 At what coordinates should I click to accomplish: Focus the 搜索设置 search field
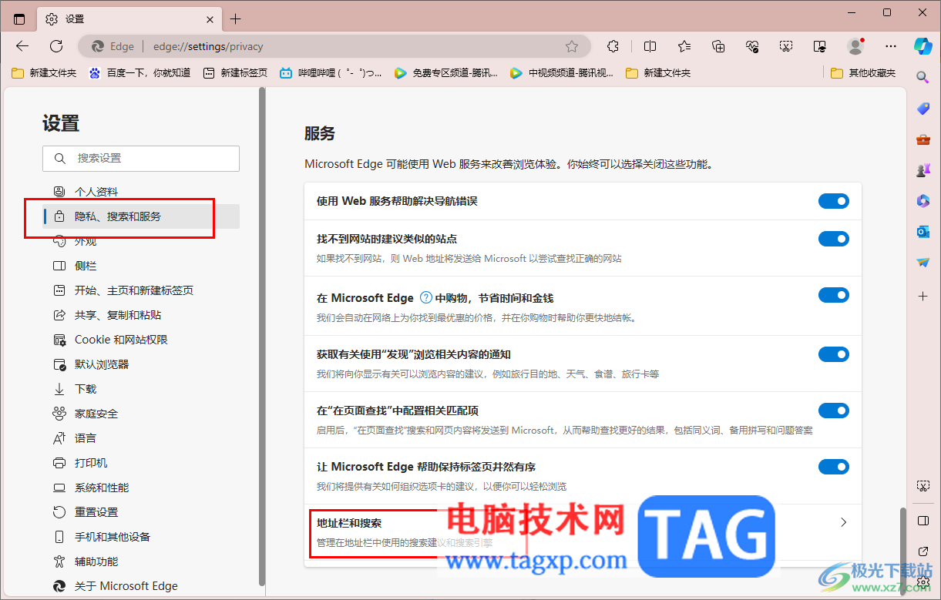tap(141, 158)
